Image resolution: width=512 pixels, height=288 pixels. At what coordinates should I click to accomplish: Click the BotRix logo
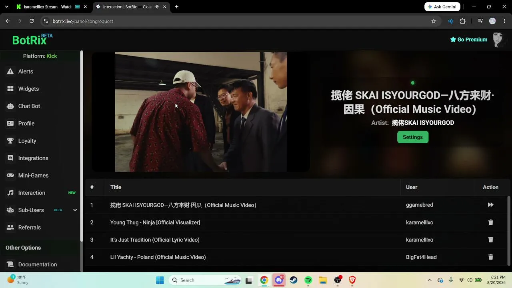click(32, 39)
